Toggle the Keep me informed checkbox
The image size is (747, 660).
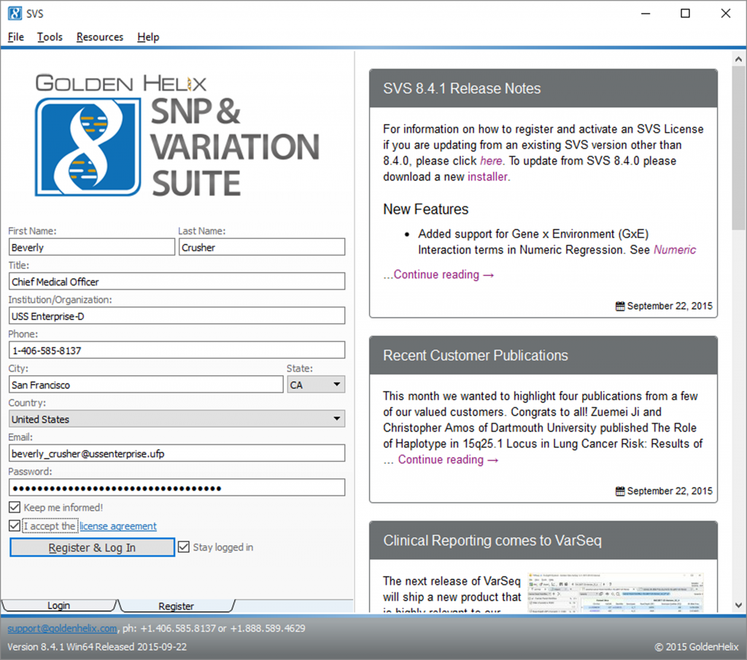[x=13, y=507]
